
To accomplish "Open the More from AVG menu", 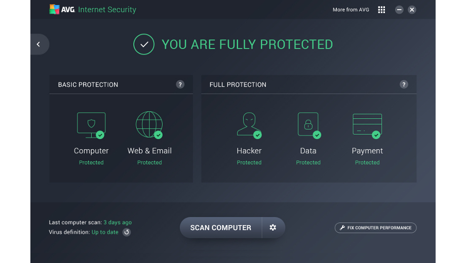I will [351, 10].
